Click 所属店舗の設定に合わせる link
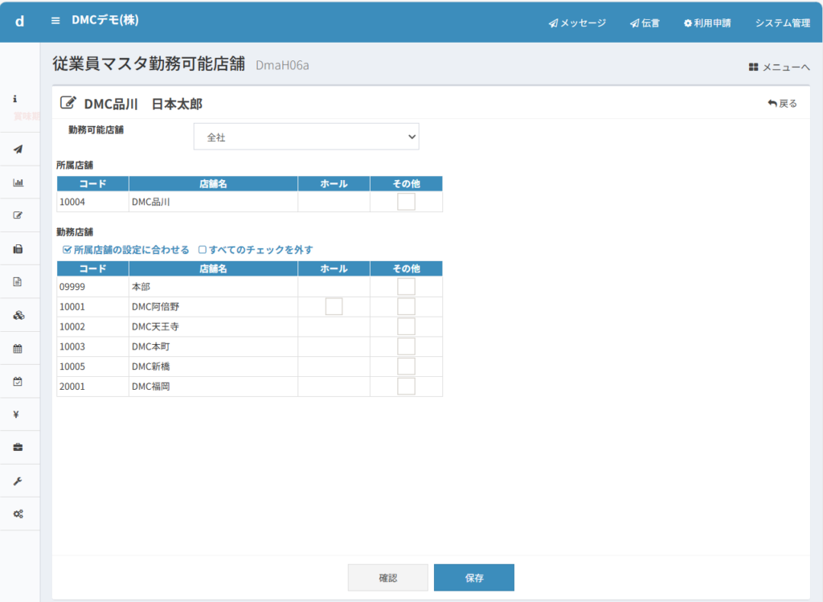This screenshot has width=823, height=602. tap(125, 250)
